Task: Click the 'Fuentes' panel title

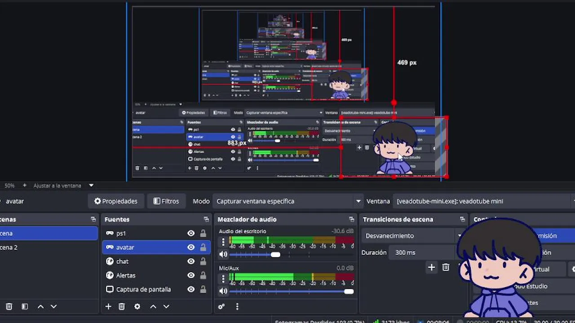Action: point(117,219)
